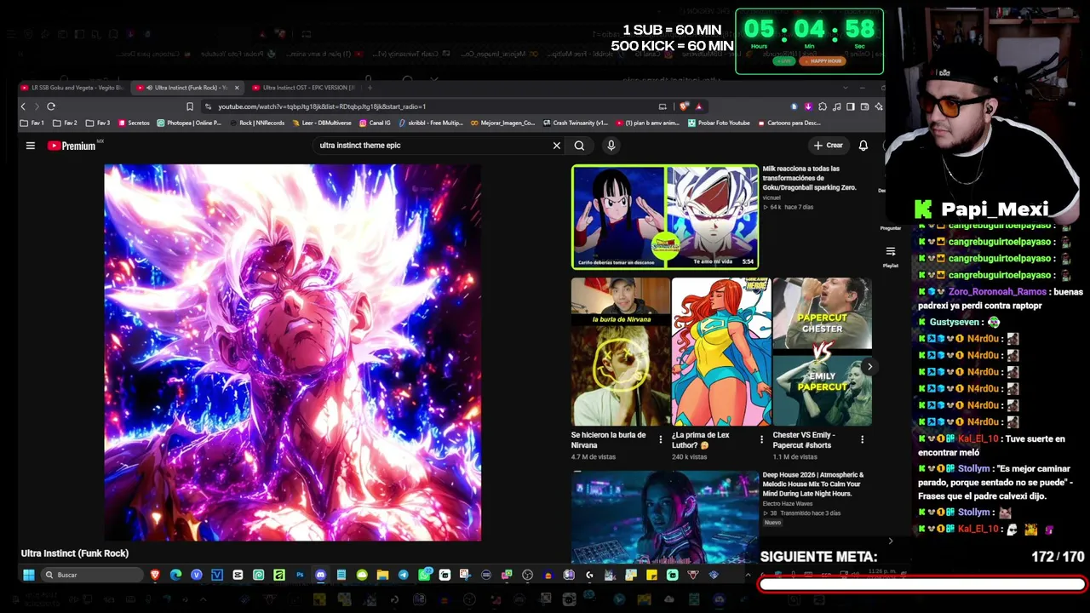Screen dimensions: 1090x613
Task: Open Microsoft Edge from the taskbar
Action: (175, 575)
